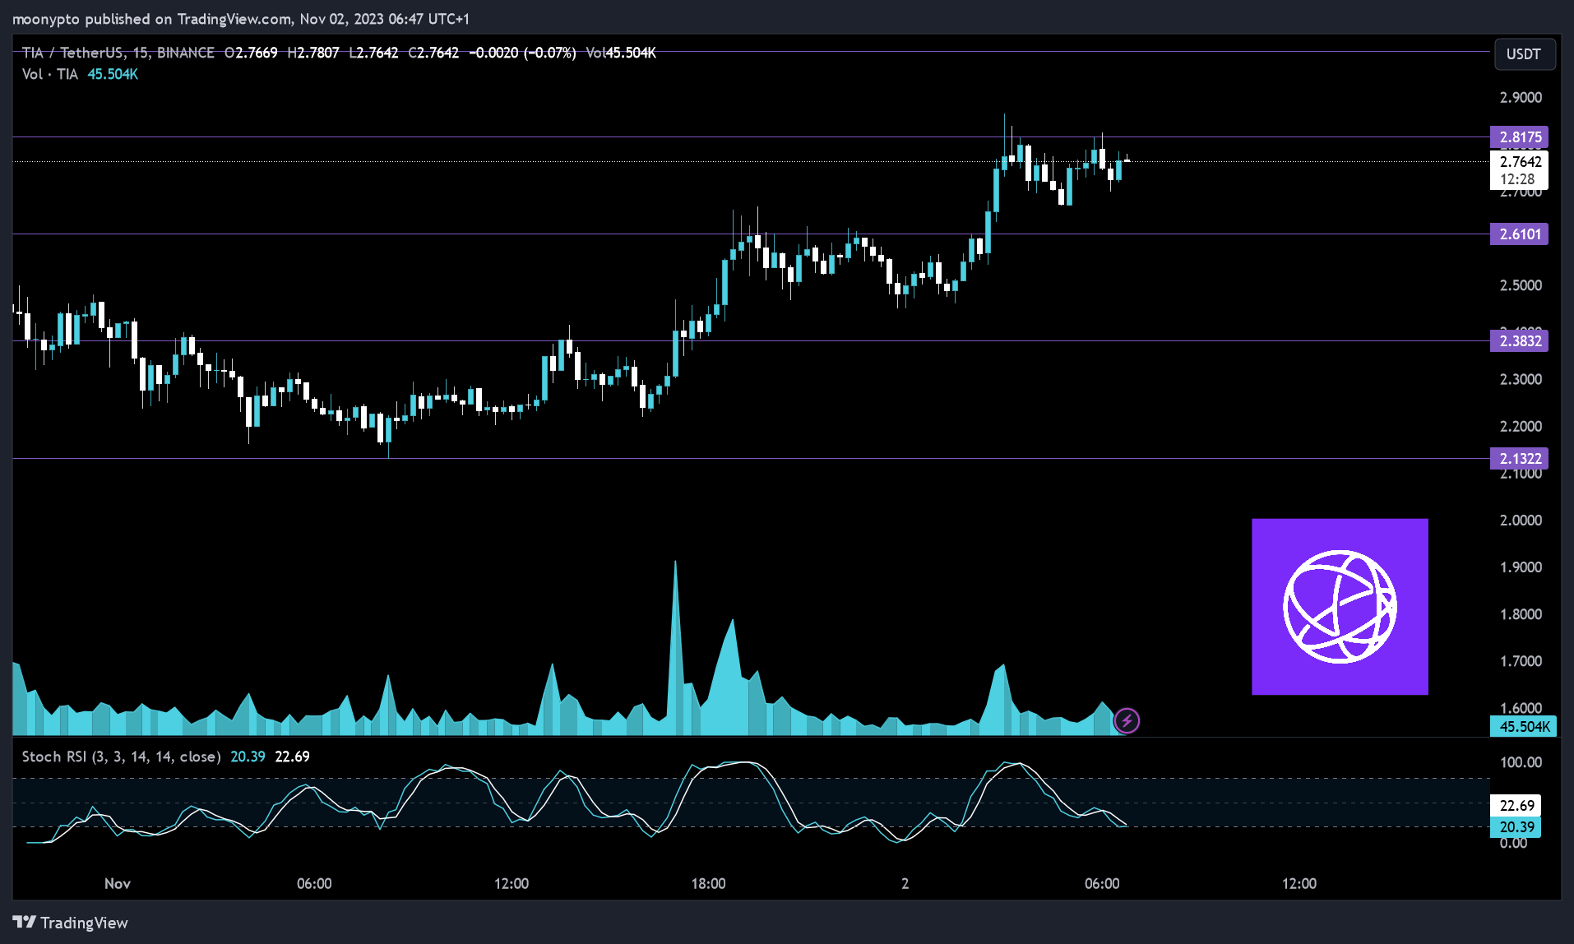Click the 06:00 time label near Nov
1574x944 pixels.
[314, 884]
